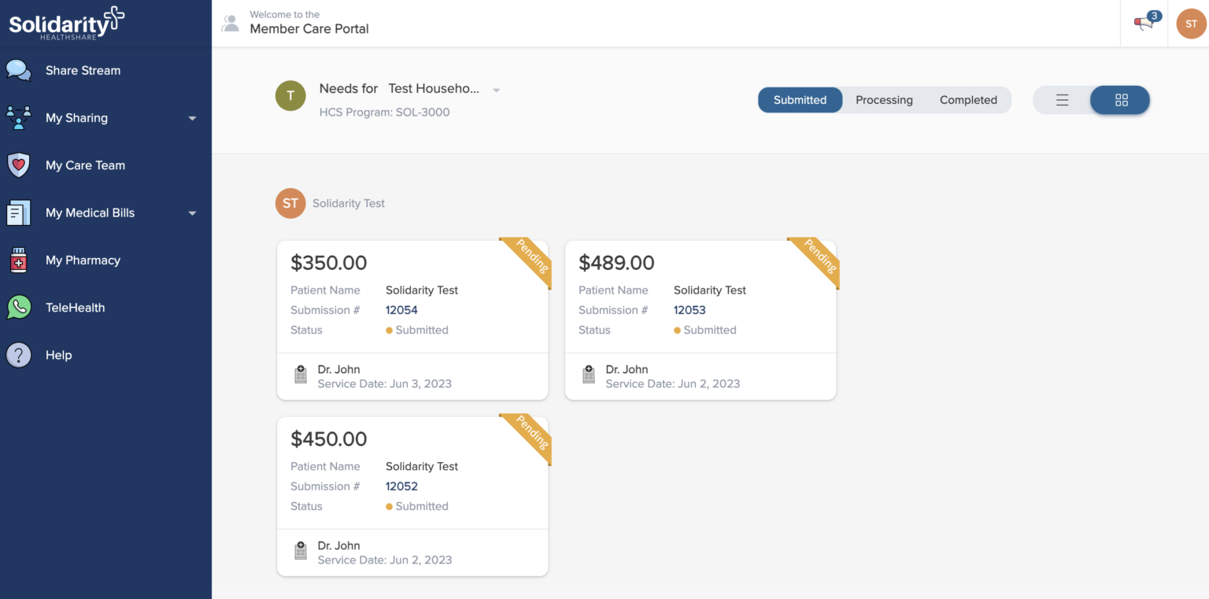Launch TeleHealth via its phone icon
The height and width of the screenshot is (599, 1209).
18,307
